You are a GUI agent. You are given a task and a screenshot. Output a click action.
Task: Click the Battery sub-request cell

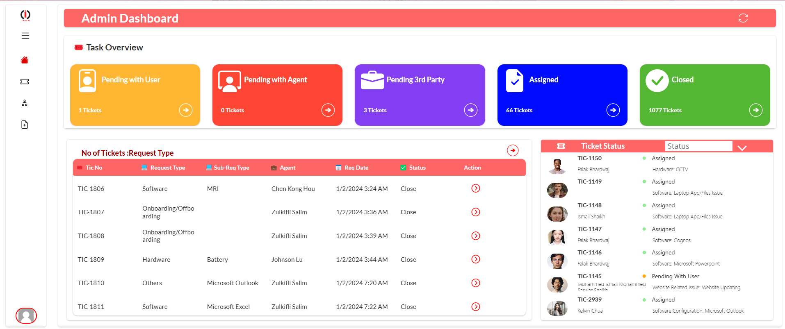217,260
